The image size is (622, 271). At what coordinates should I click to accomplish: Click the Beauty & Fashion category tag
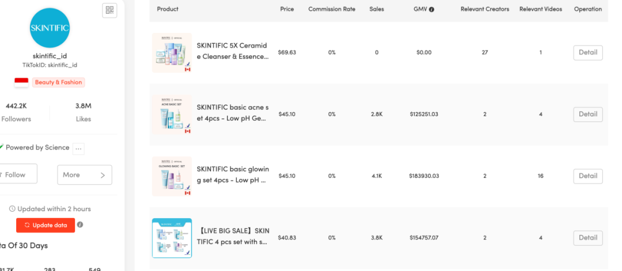tap(58, 82)
